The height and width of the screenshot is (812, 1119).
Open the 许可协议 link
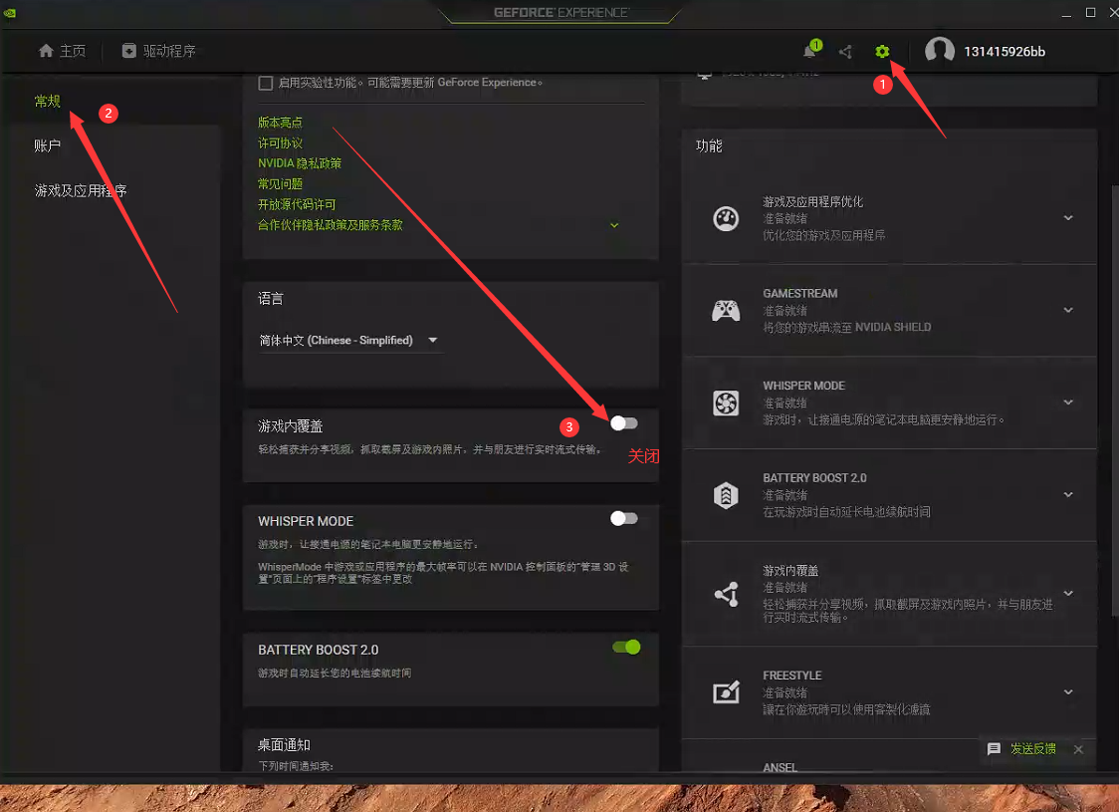pos(280,143)
